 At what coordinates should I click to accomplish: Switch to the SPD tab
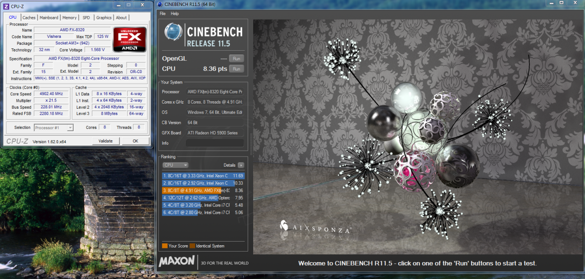point(86,18)
